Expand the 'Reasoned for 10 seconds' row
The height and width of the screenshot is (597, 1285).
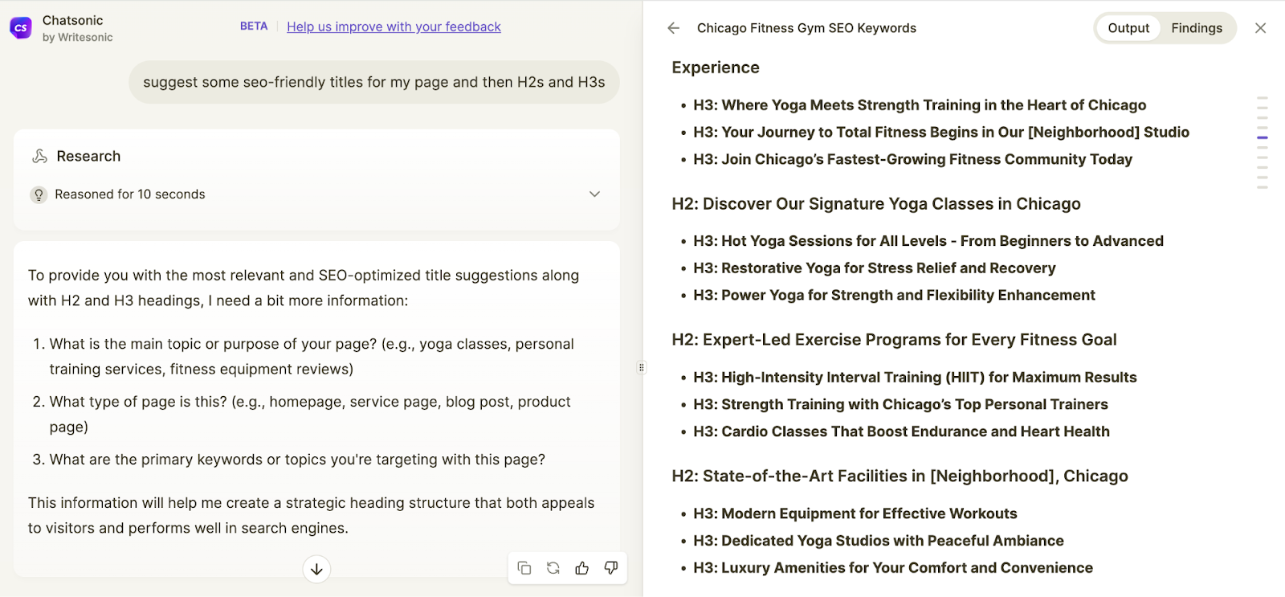(x=130, y=194)
